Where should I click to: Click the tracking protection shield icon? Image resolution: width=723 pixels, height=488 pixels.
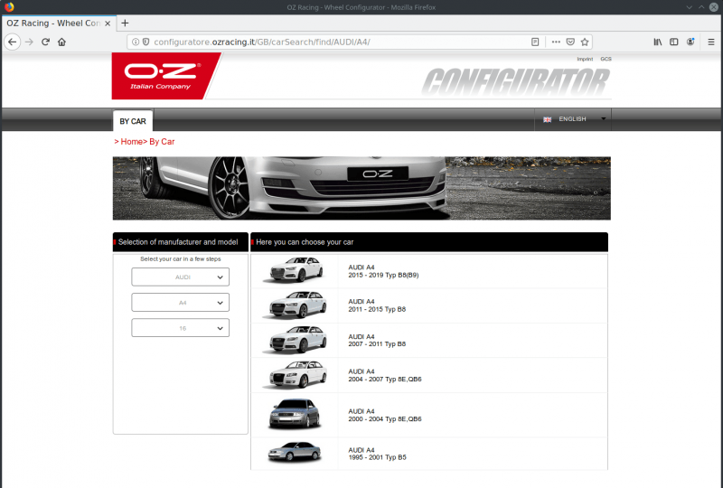click(146, 42)
